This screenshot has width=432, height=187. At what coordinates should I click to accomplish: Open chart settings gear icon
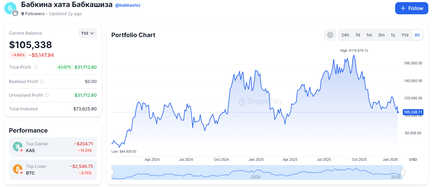tap(330, 35)
